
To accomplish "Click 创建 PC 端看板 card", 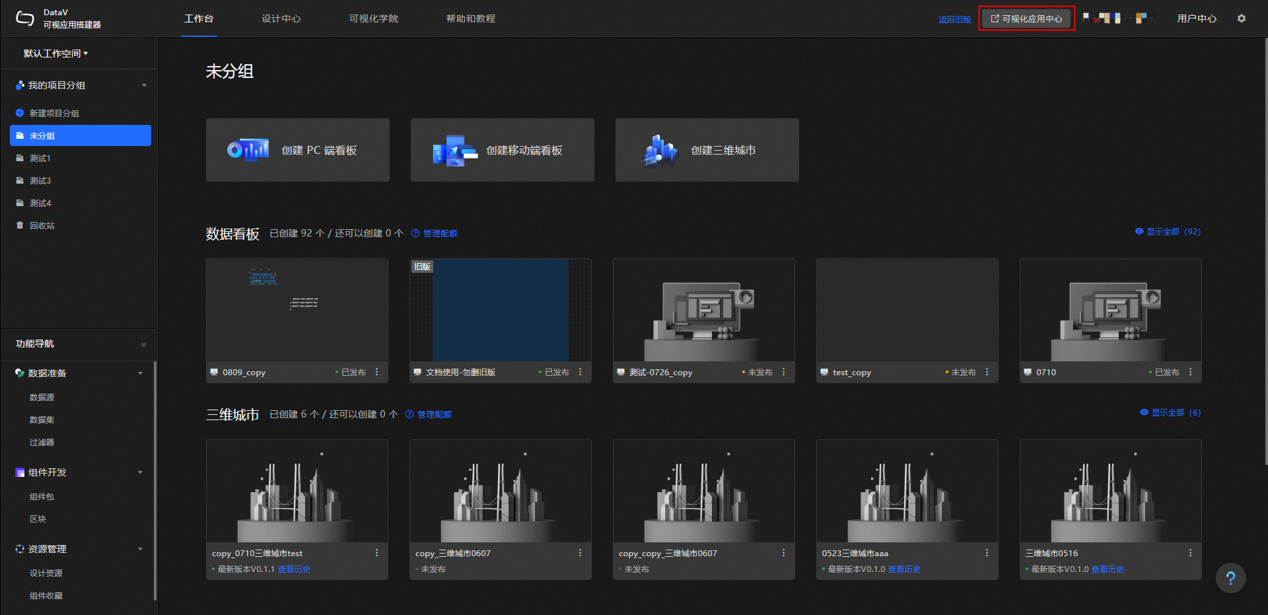I will click(298, 150).
